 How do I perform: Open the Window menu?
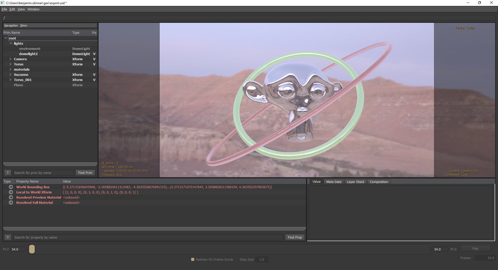click(x=33, y=9)
